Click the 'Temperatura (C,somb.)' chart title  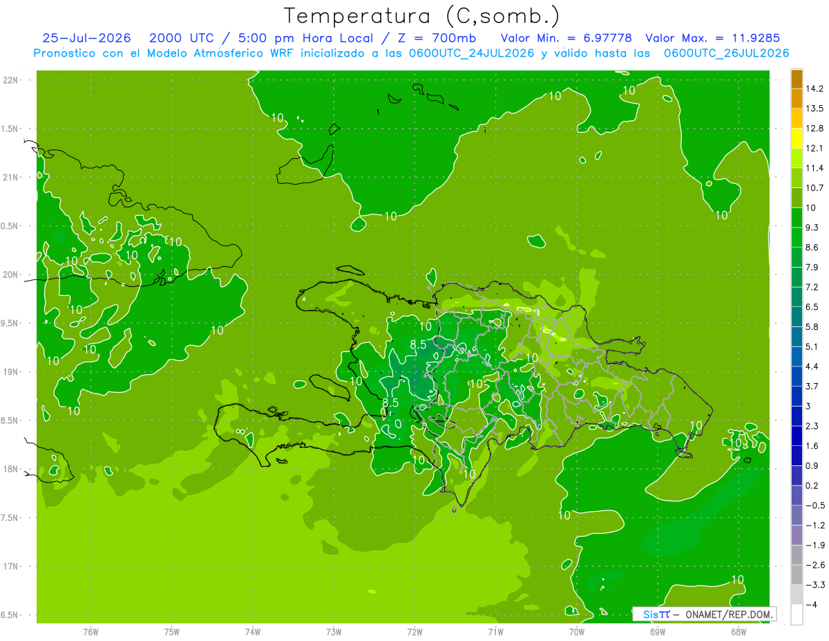(422, 16)
